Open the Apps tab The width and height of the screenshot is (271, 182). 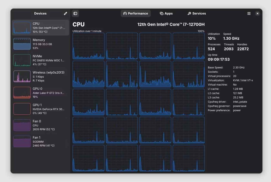pyautogui.click(x=166, y=13)
